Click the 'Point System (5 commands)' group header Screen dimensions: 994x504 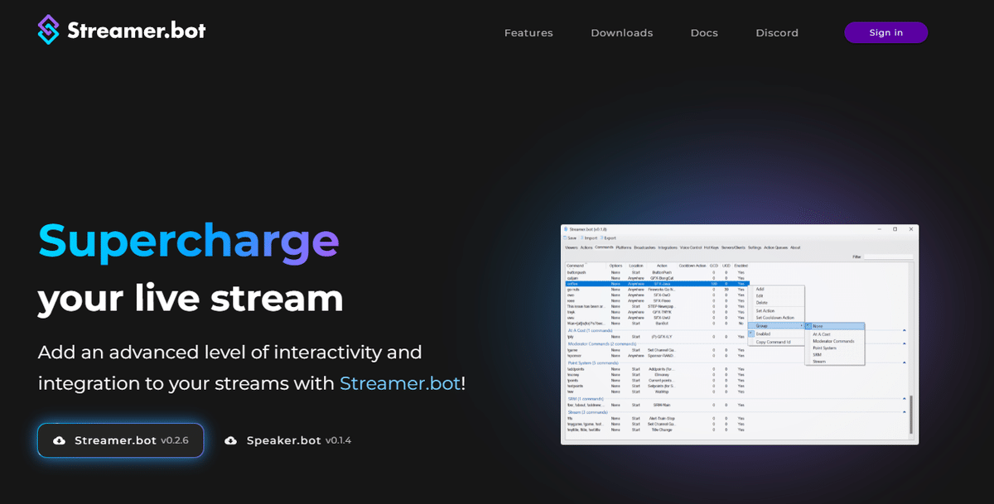pyautogui.click(x=593, y=362)
